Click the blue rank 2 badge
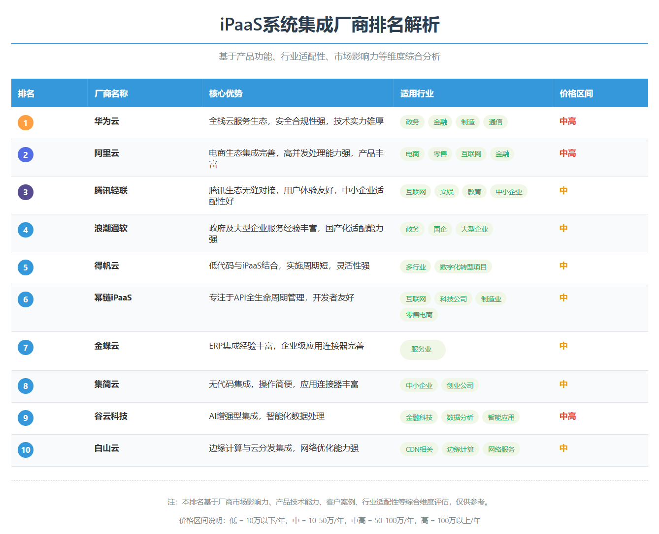This screenshot has width=659, height=534. pos(26,154)
